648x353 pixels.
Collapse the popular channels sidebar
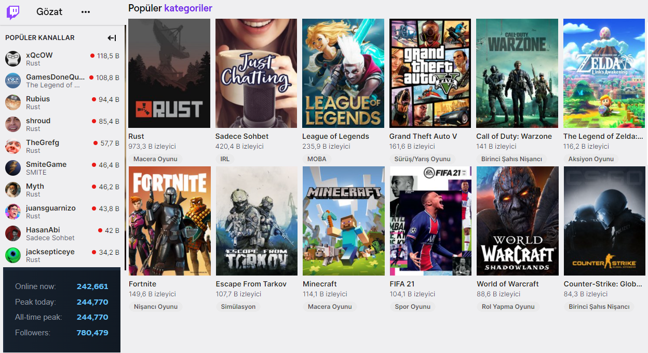click(x=112, y=38)
